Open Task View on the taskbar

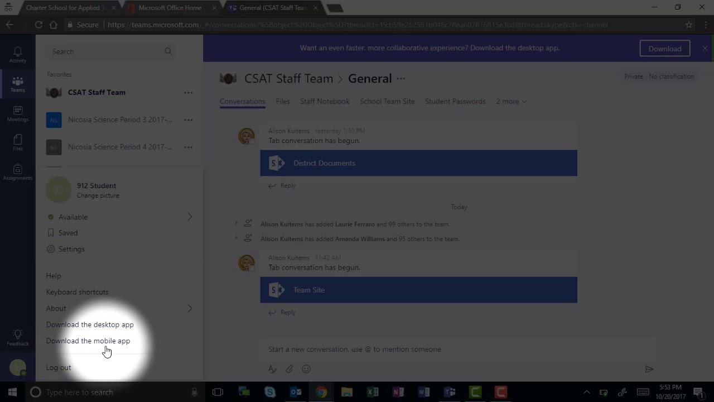[218, 392]
